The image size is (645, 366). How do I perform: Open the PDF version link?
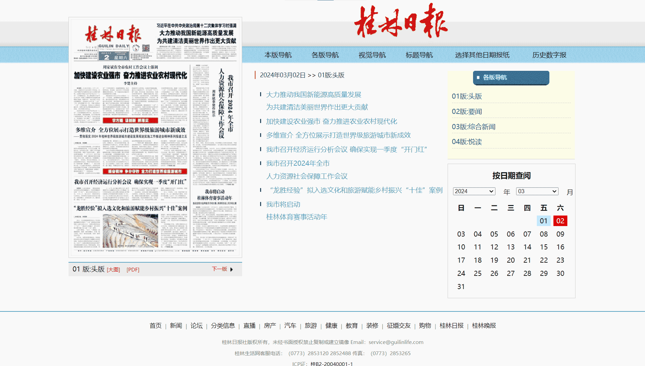point(133,270)
